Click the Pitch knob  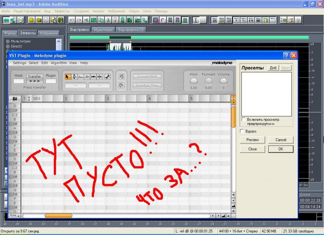(x=194, y=82)
